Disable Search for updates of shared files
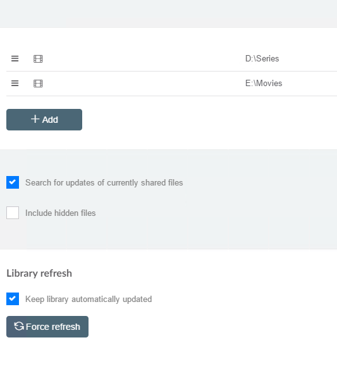The image size is (337, 378). coord(13,182)
